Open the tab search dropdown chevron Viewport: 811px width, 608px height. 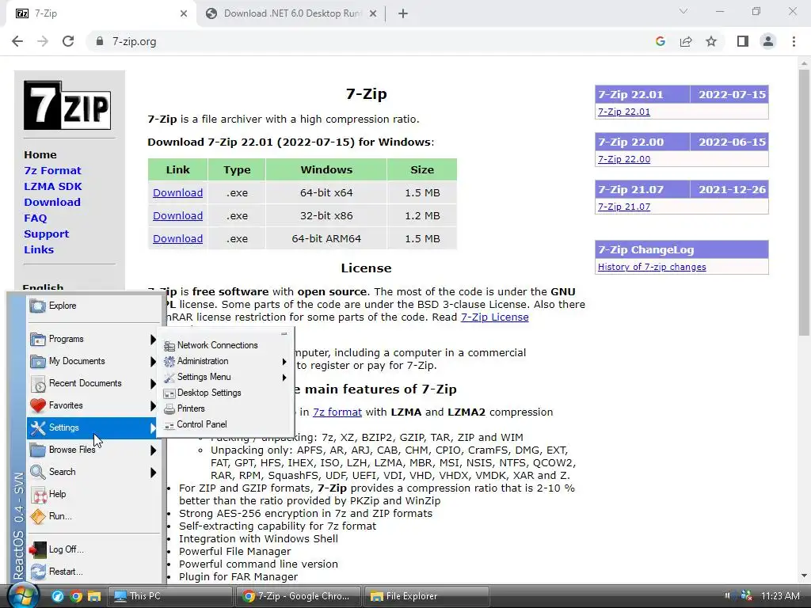[683, 11]
